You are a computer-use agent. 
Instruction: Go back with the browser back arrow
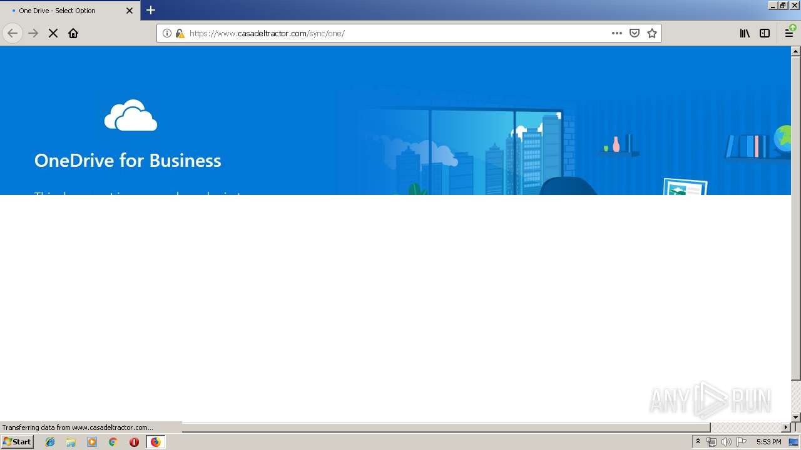tap(13, 33)
